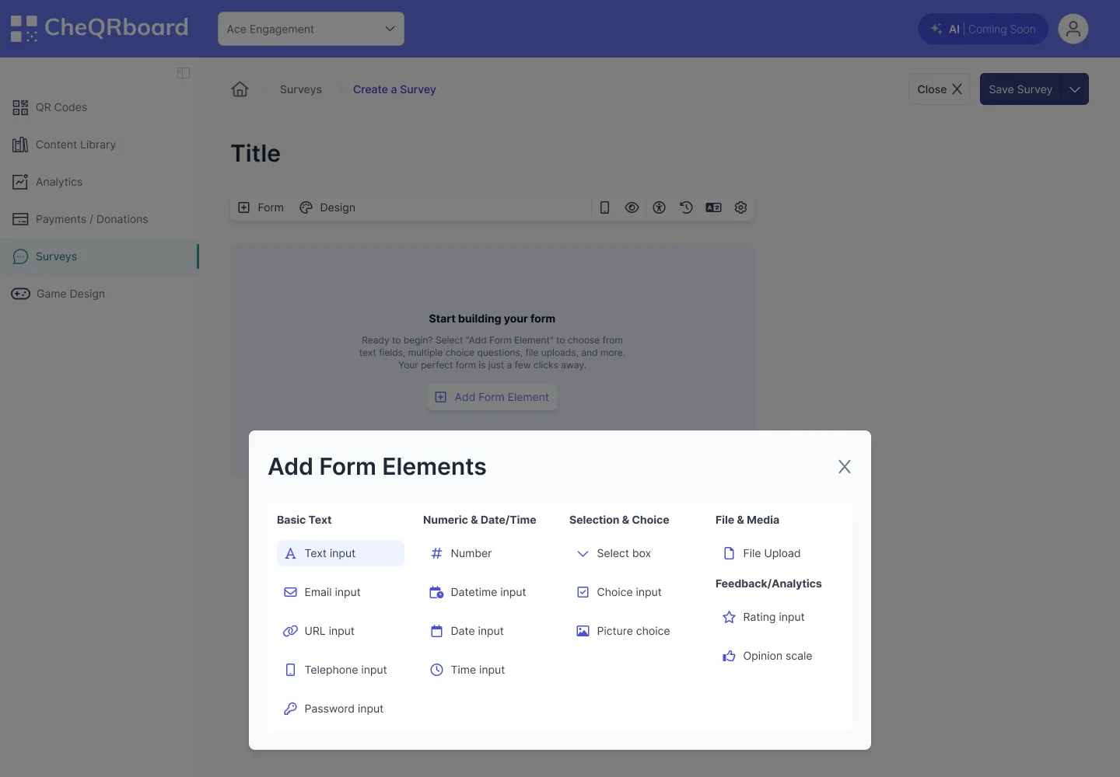The image size is (1120, 777).
Task: Add a Choice input element
Action: [633, 592]
